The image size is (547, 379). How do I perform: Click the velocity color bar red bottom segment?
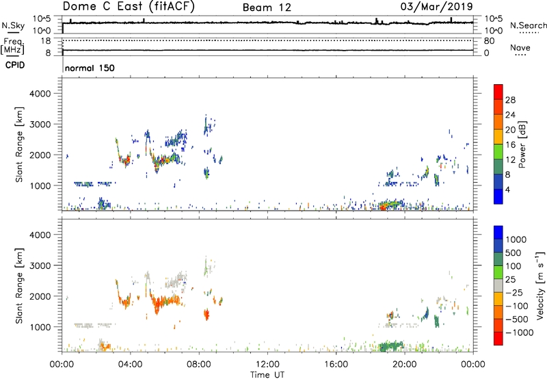(498, 339)
